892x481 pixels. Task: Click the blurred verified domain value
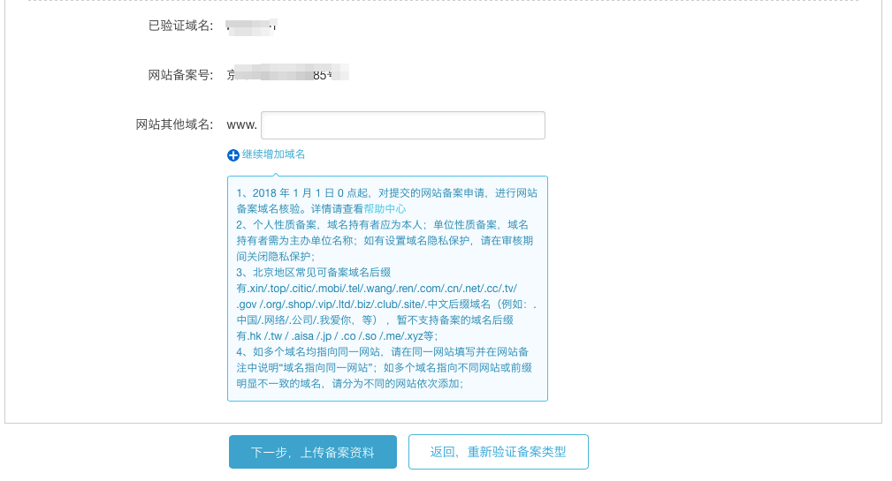(252, 26)
